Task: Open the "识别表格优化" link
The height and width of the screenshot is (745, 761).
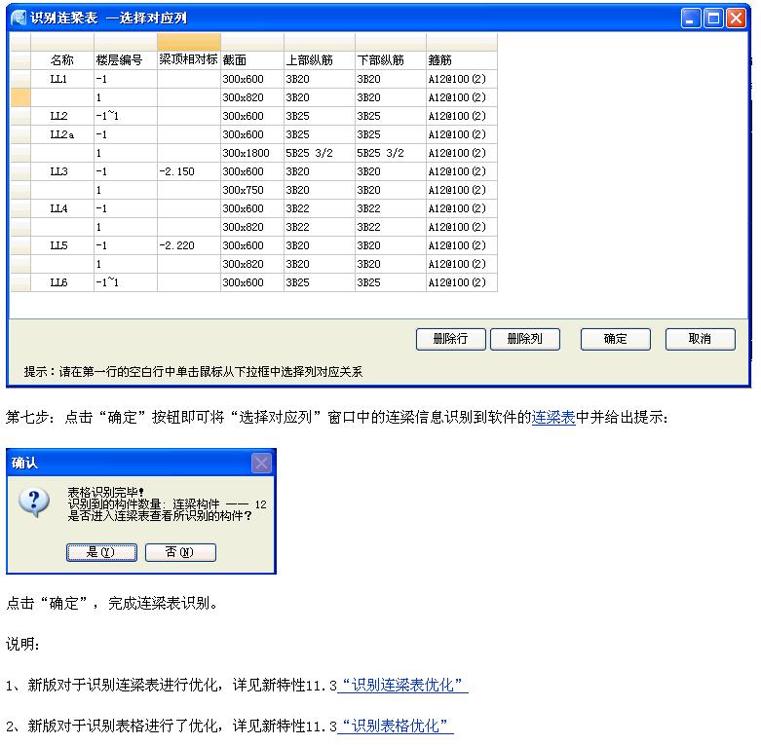Action: pyautogui.click(x=395, y=726)
